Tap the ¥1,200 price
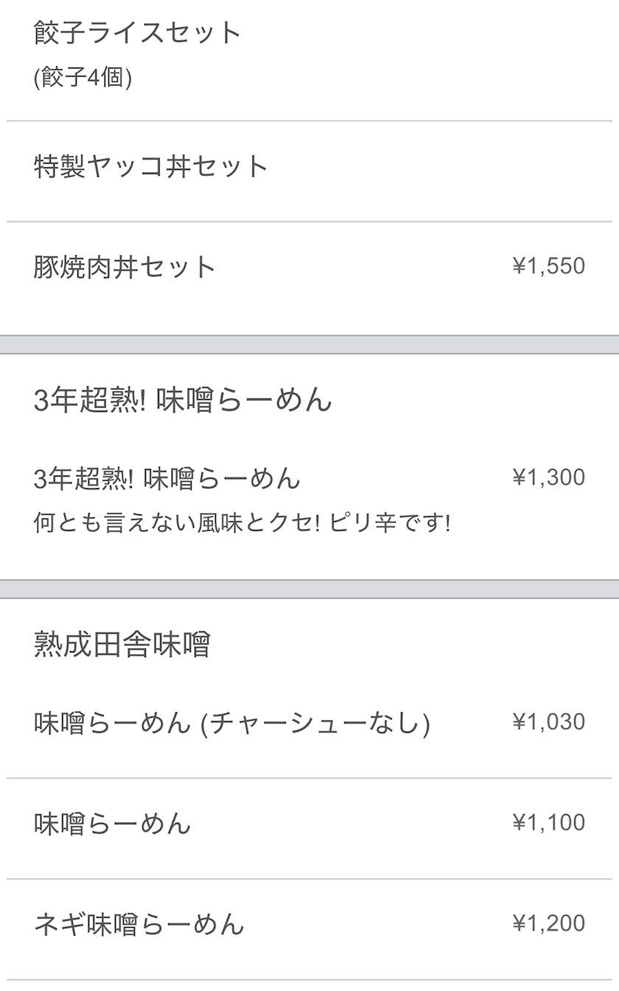619x991 pixels. tap(548, 923)
